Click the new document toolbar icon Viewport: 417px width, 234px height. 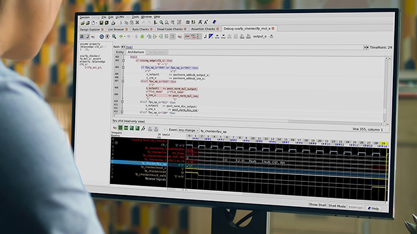coord(94,23)
